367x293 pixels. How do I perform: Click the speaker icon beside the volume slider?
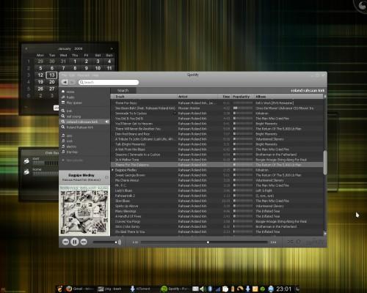pos(120,242)
